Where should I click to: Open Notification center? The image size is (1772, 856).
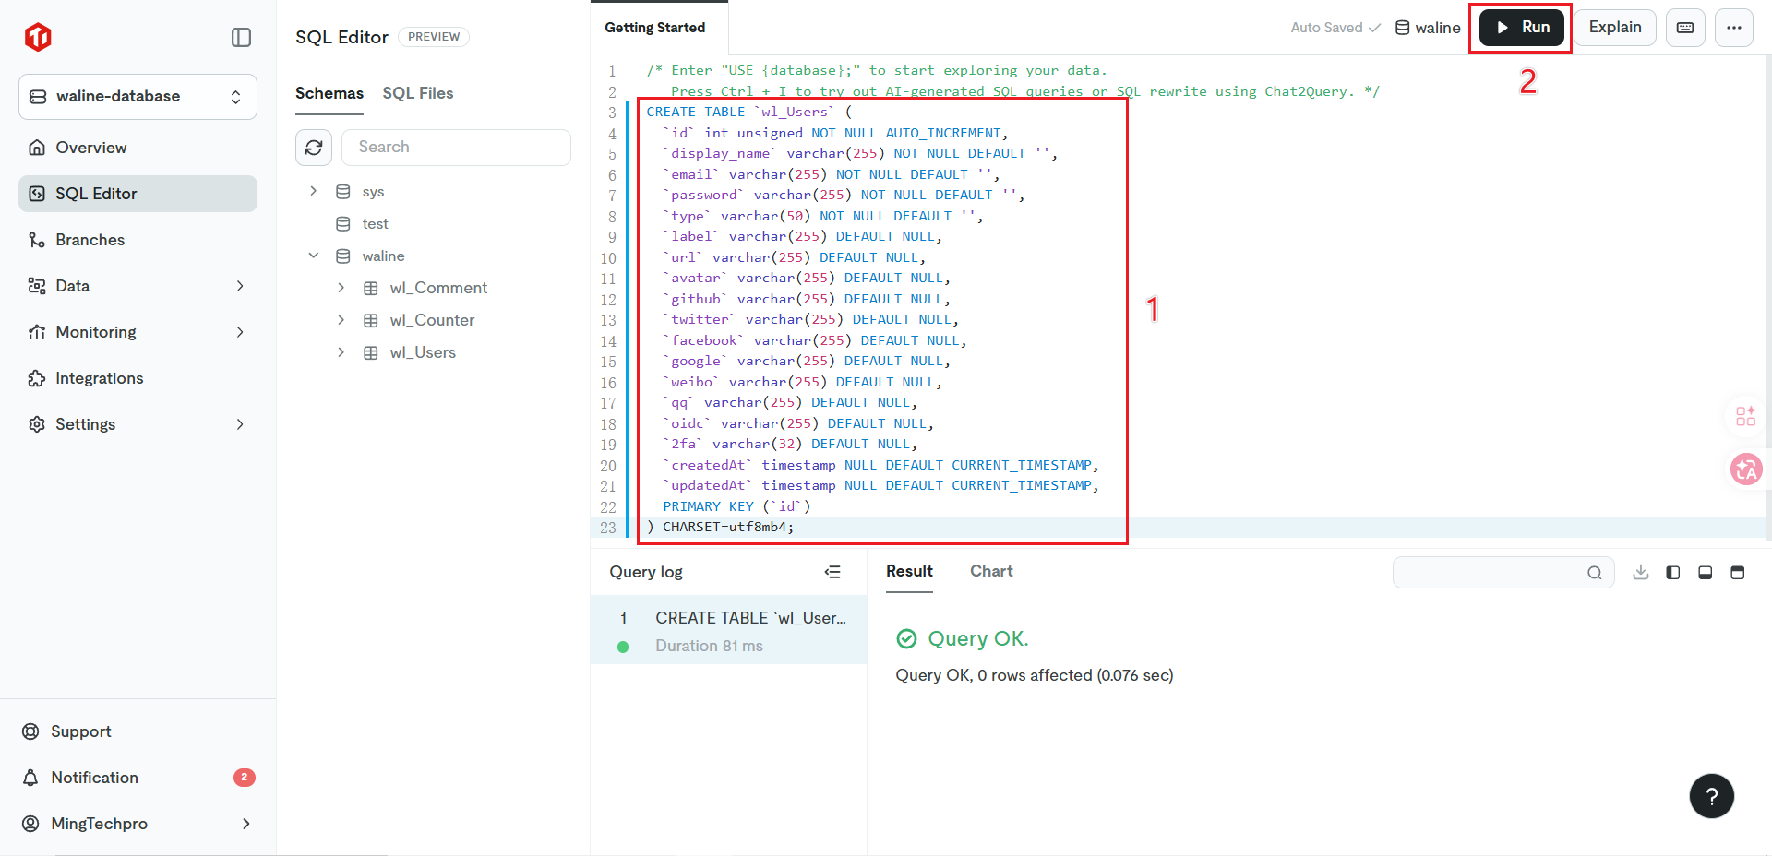click(x=138, y=778)
